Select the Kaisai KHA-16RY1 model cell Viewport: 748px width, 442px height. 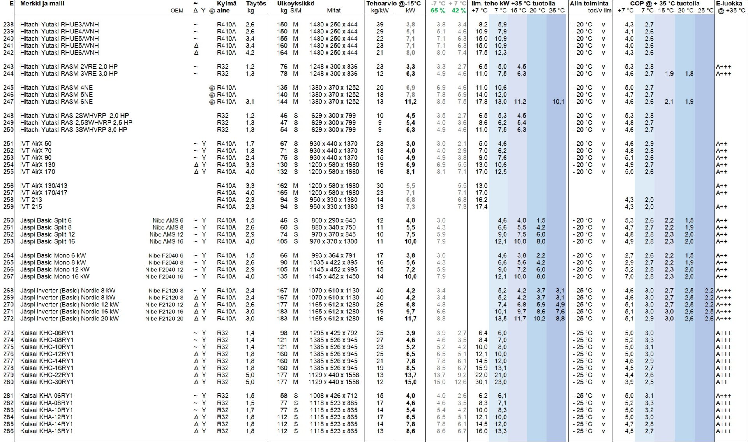point(47,431)
